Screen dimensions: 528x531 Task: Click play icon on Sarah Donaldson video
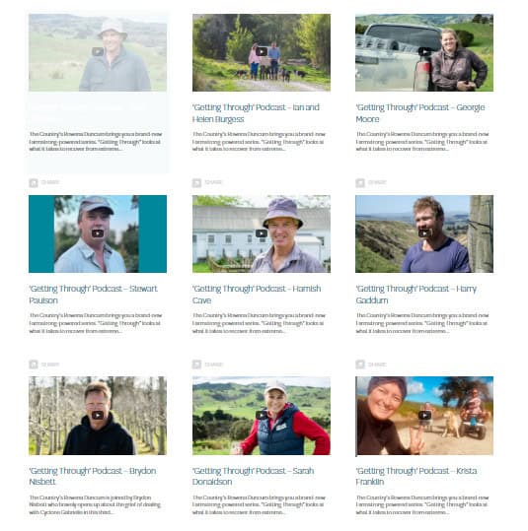(x=261, y=415)
